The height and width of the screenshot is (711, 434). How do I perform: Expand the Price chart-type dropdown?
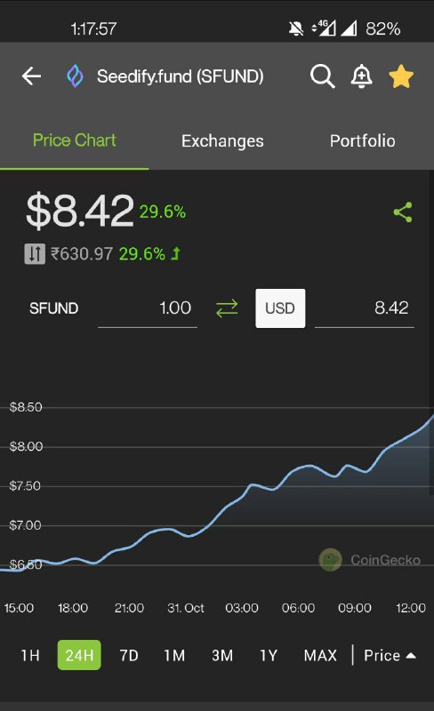coord(390,655)
